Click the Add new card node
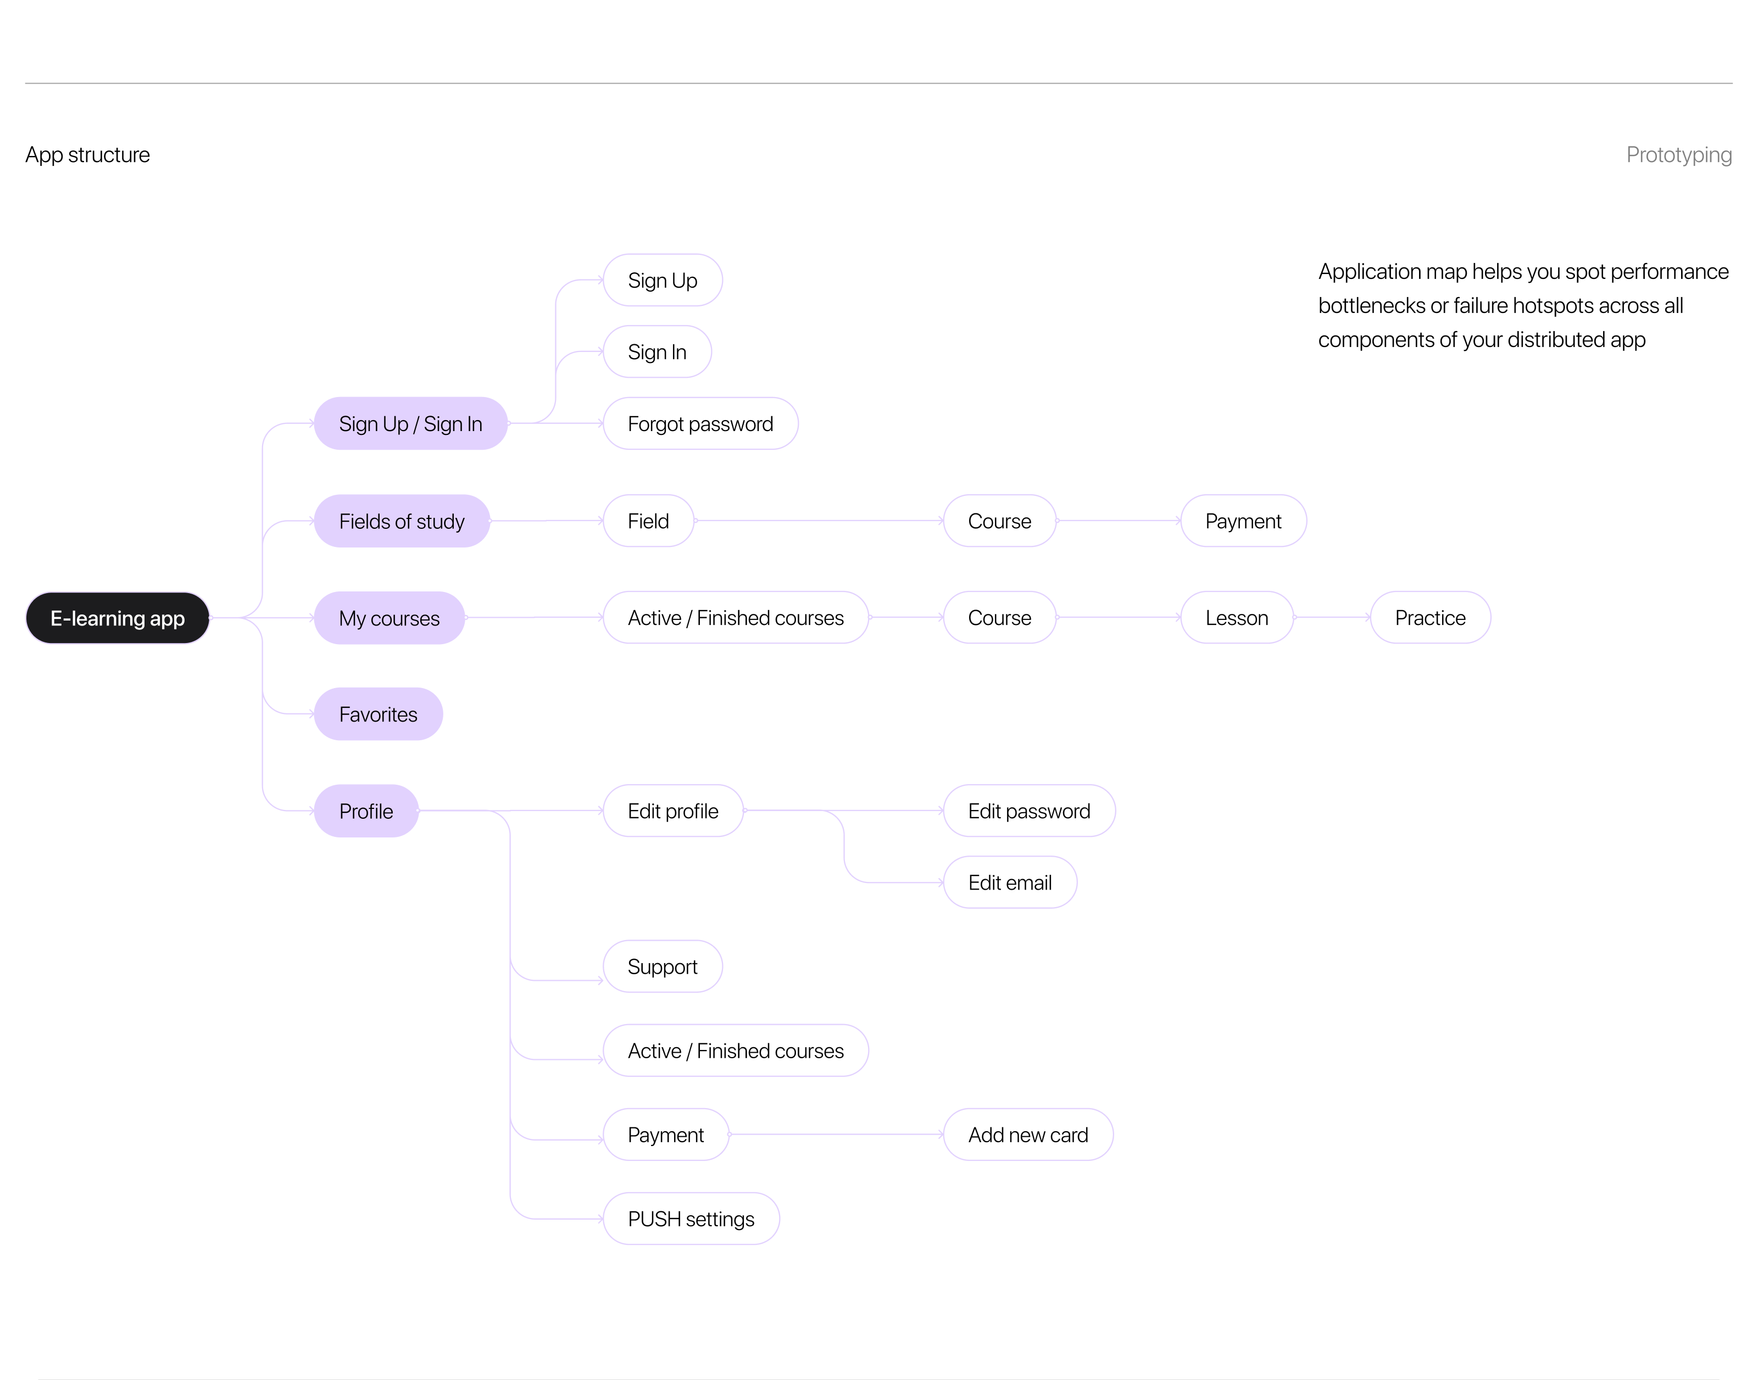Screen dimensions: 1758x1380 [x=1027, y=1135]
